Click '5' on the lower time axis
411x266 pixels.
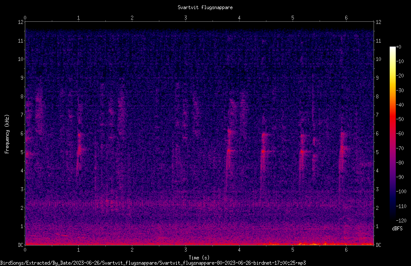(293, 250)
